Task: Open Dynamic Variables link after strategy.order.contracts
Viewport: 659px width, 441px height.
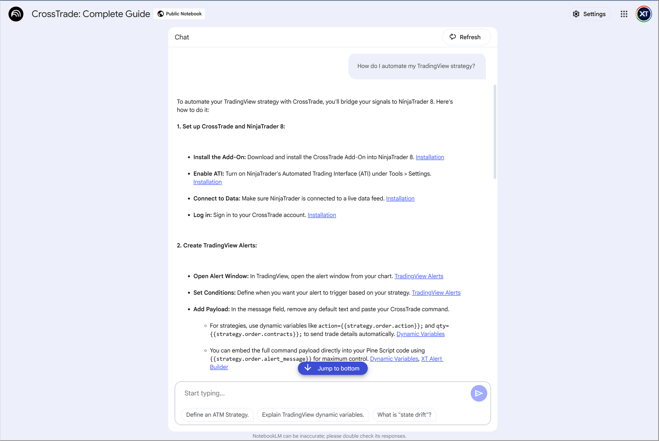Action: click(x=420, y=334)
